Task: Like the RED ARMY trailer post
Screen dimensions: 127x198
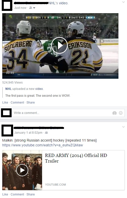Action: tap(5, 194)
